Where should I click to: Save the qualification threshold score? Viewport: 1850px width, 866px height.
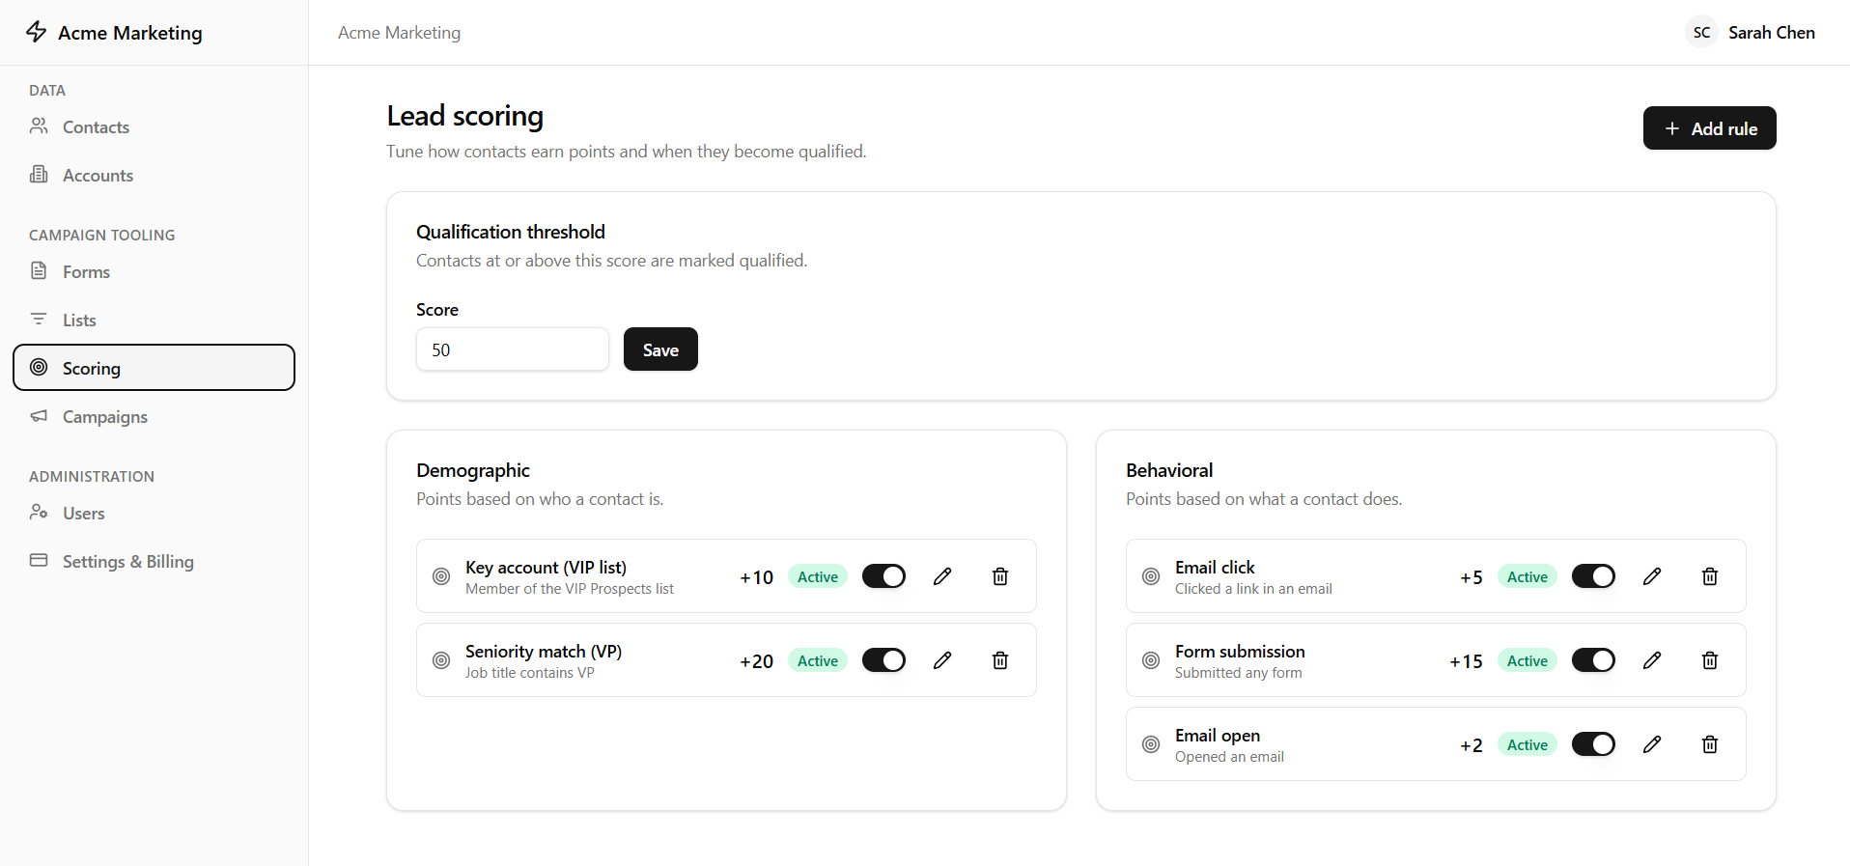pos(660,349)
